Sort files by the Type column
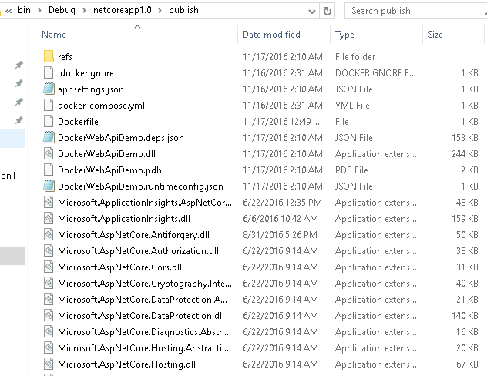This screenshot has width=487, height=376. click(344, 35)
